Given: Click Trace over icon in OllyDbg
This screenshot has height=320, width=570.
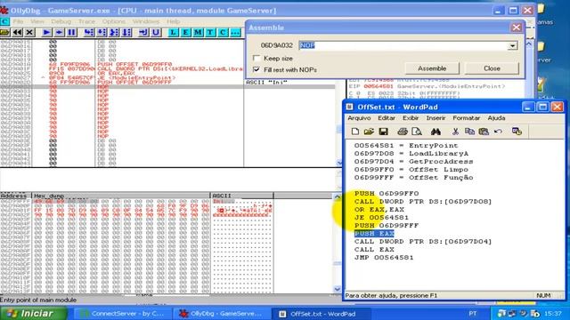Looking at the screenshot, I should (x=126, y=32).
